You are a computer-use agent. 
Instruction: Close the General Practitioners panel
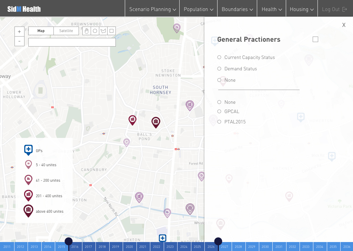click(x=344, y=25)
